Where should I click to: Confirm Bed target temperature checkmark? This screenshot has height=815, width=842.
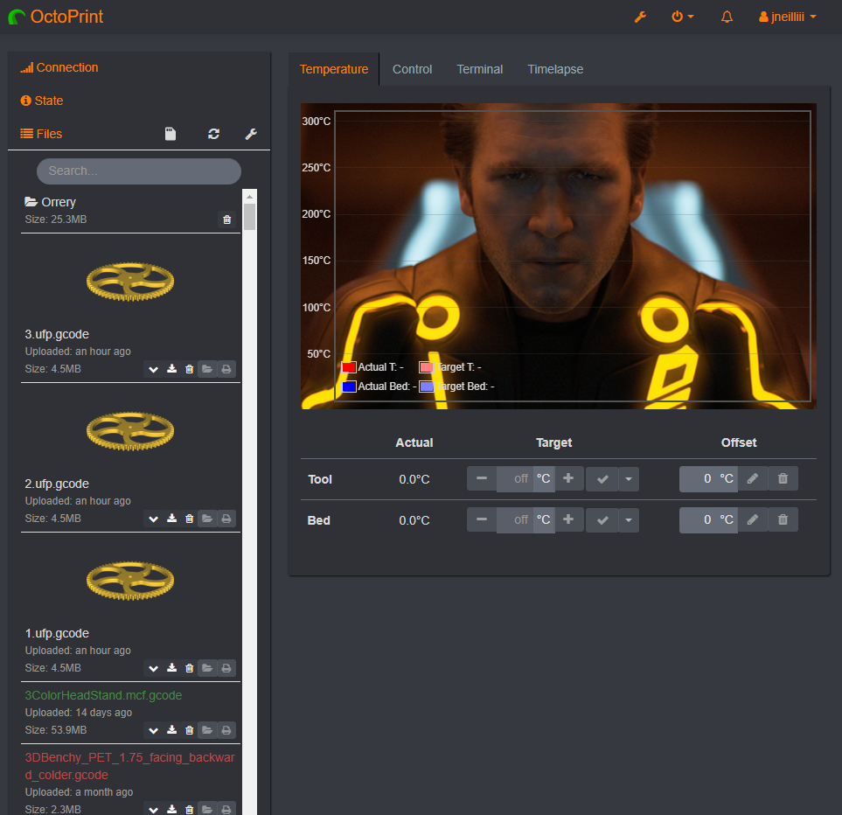click(x=602, y=520)
